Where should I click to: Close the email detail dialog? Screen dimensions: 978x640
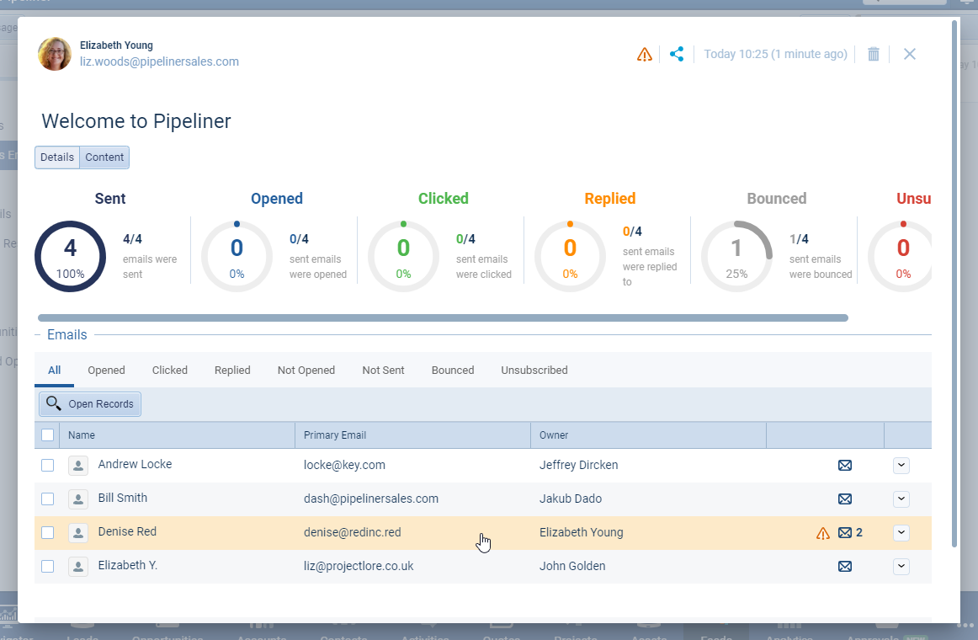(x=909, y=54)
